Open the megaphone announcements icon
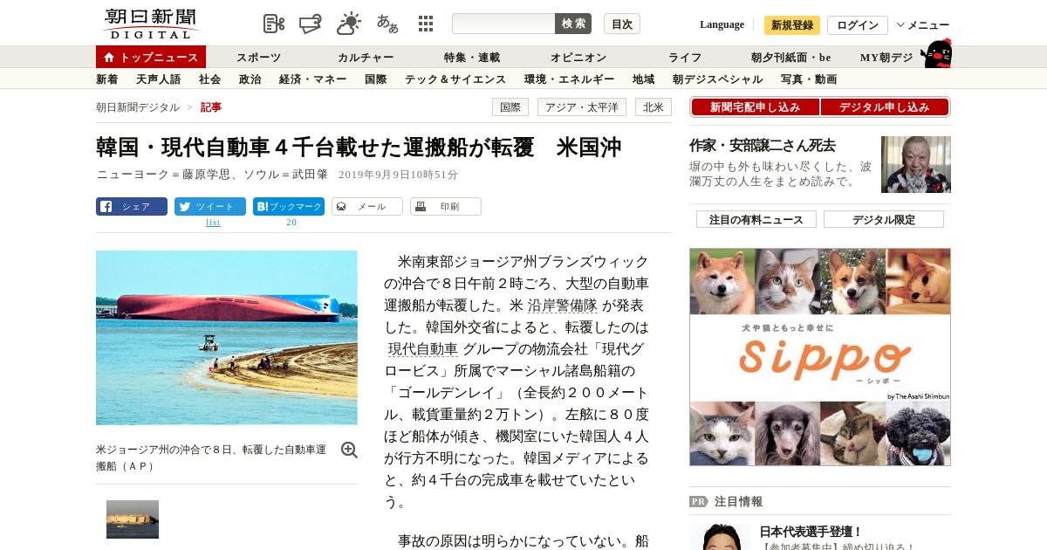The image size is (1047, 550). pyautogui.click(x=311, y=24)
